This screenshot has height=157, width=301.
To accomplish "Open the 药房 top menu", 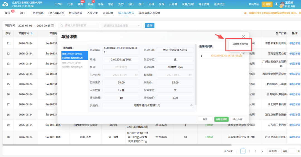I will click(90, 4).
